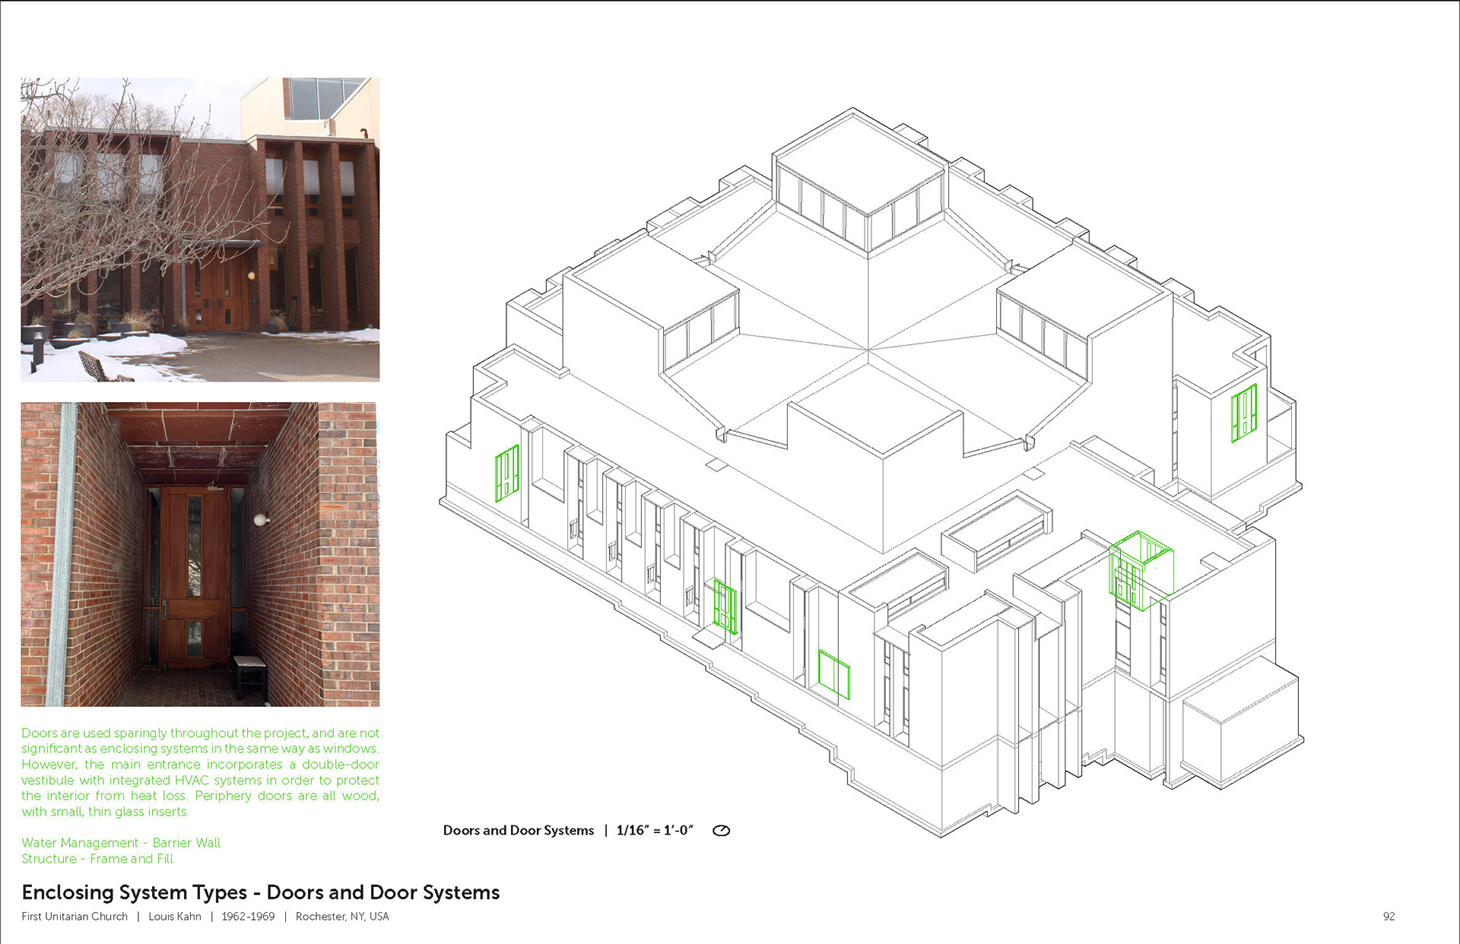The height and width of the screenshot is (944, 1460).
Task: Click the 'Water Management - Barrier Wall' text
Action: [121, 843]
